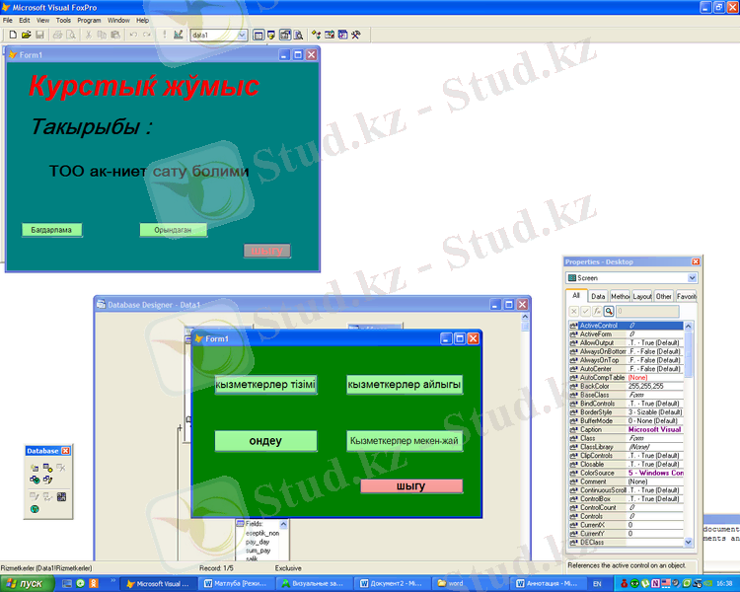Click Add Table icon in Database toolbar
This screenshot has width=740, height=592.
(47, 468)
